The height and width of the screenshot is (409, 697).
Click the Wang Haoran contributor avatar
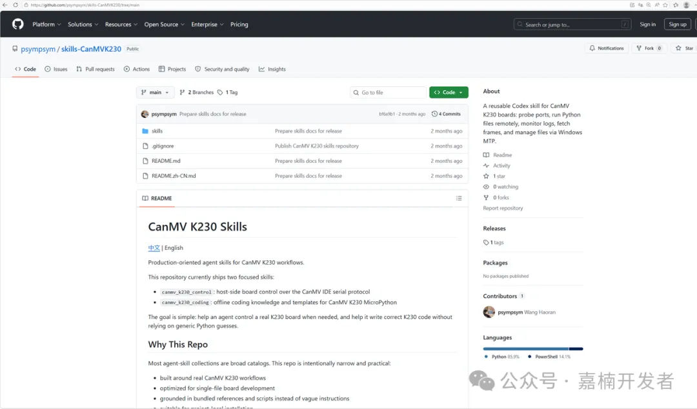[x=489, y=312]
